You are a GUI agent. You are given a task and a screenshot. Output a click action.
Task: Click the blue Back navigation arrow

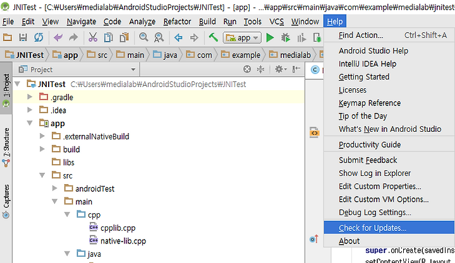click(x=178, y=37)
